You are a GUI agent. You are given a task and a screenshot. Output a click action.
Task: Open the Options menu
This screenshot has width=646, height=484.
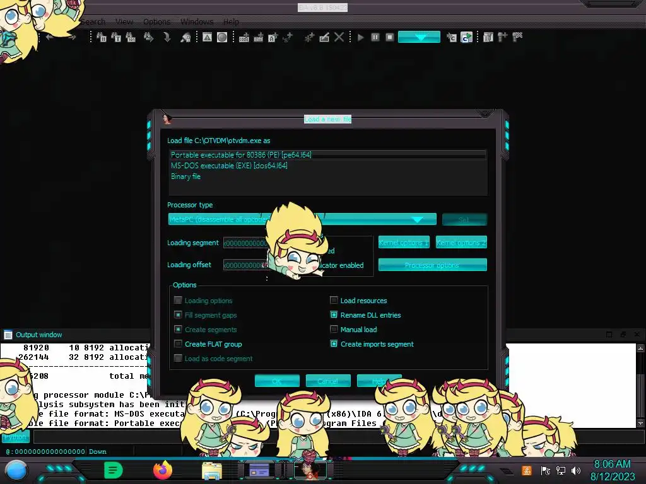156,21
